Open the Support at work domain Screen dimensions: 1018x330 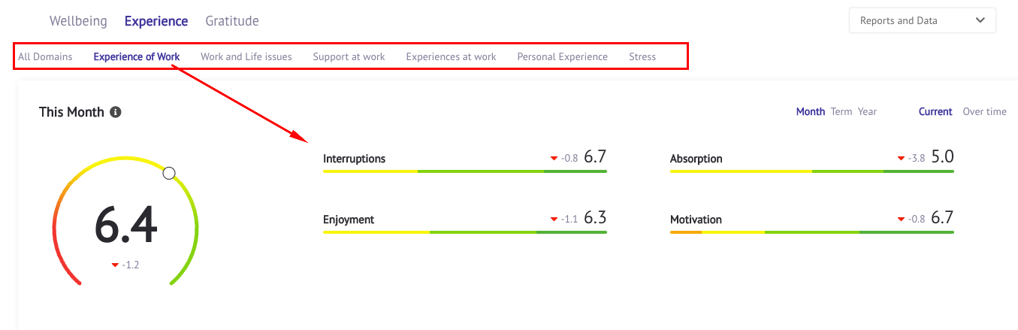pyautogui.click(x=349, y=56)
